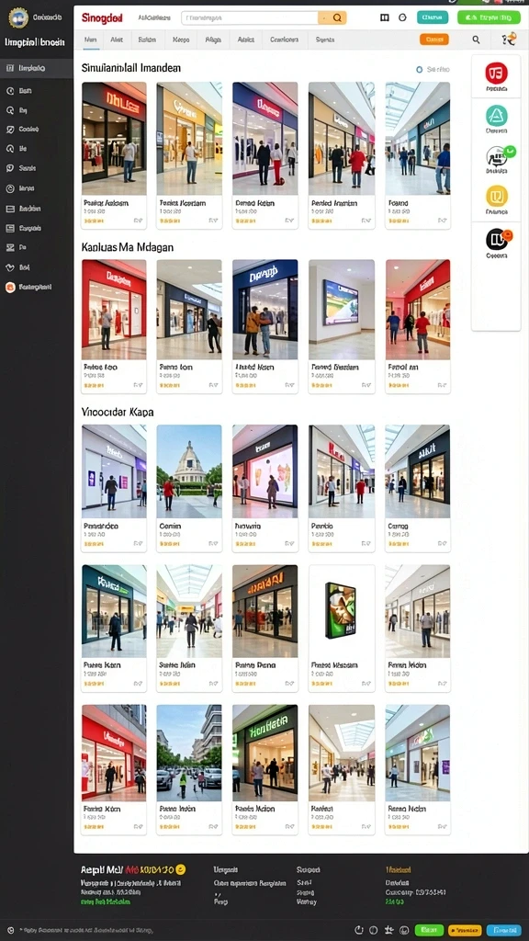
Task: Click the round gear avatar in sidebar
Action: tap(18, 18)
